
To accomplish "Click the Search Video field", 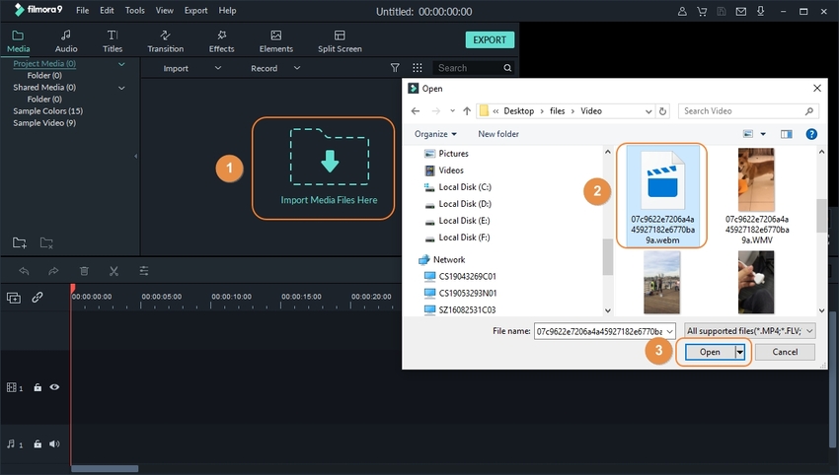I will pos(748,111).
